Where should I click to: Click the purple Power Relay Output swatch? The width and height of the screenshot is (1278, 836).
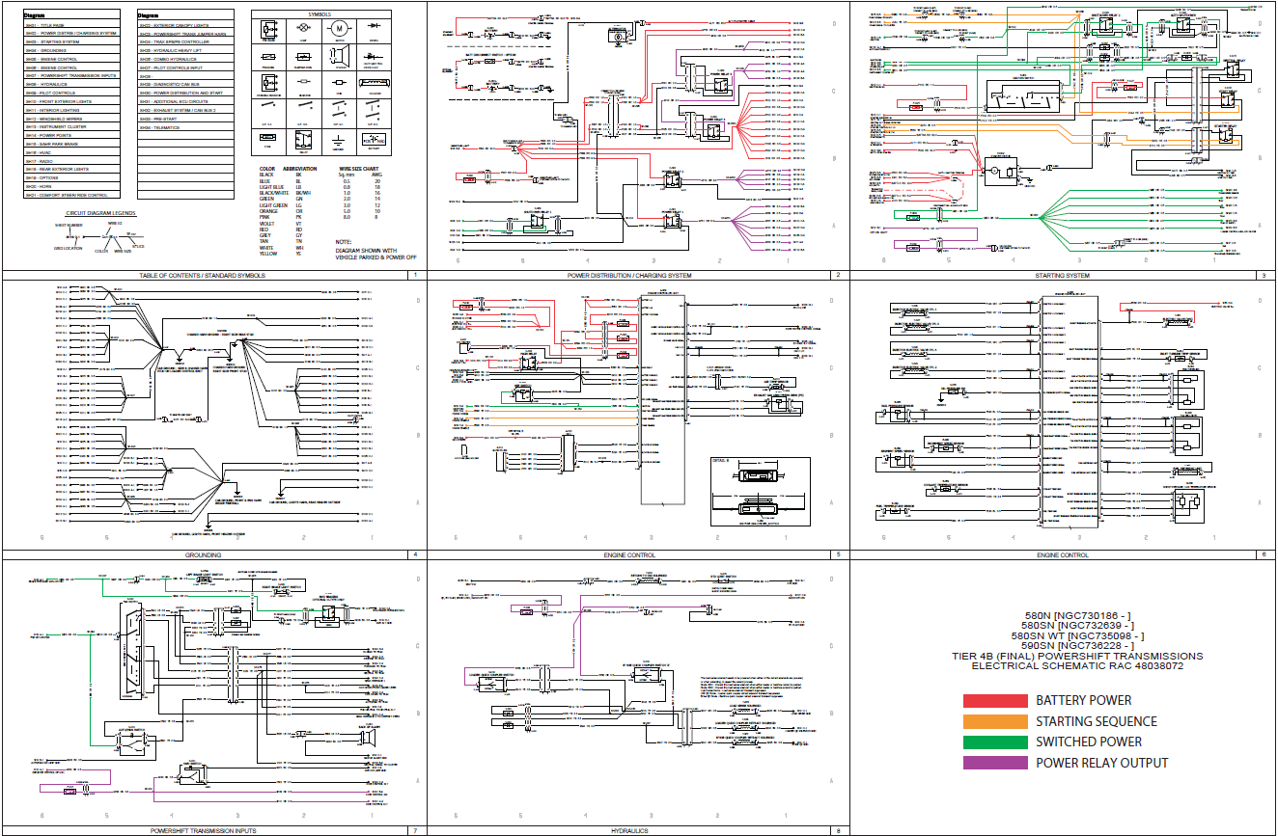[995, 763]
